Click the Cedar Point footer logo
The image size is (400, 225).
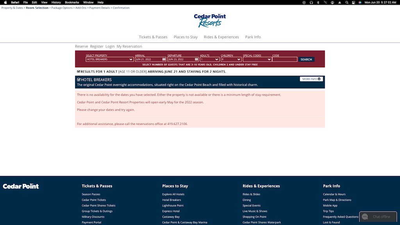[x=21, y=186]
